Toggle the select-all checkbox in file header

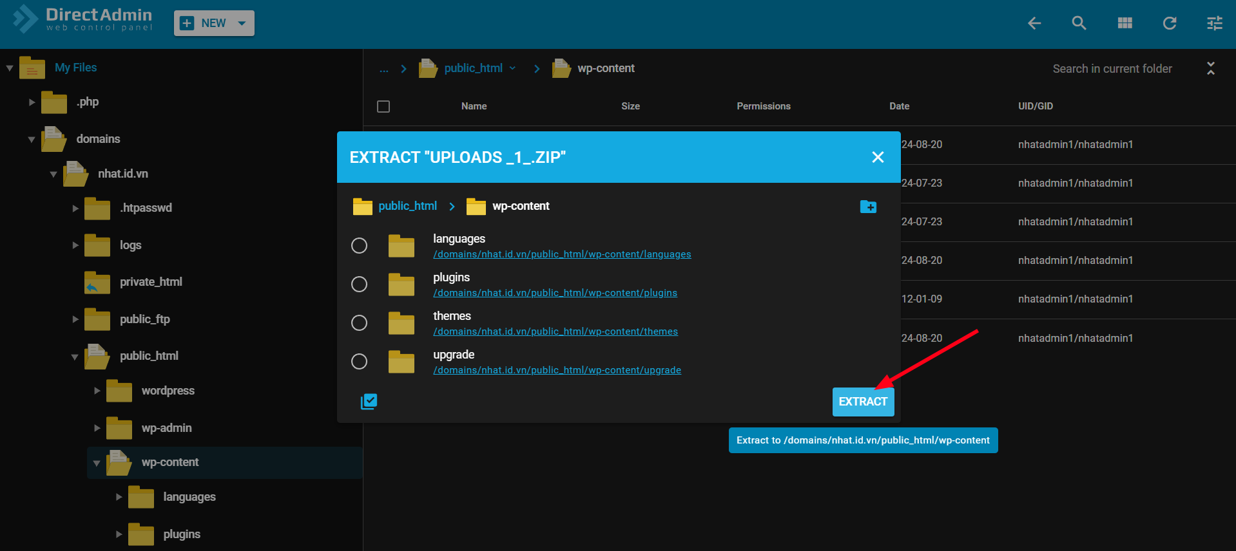(x=383, y=106)
